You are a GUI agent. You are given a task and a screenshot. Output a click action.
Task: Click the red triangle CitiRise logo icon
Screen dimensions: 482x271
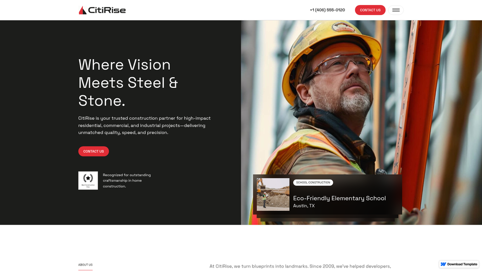82,10
